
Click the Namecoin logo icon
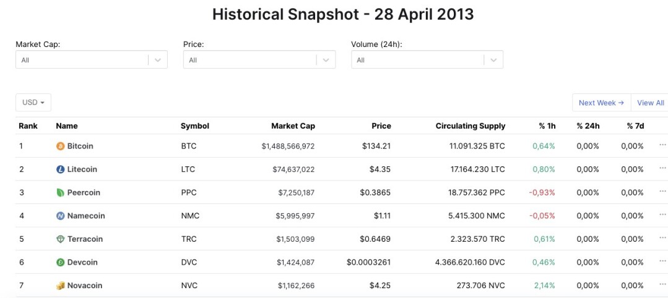(x=61, y=216)
